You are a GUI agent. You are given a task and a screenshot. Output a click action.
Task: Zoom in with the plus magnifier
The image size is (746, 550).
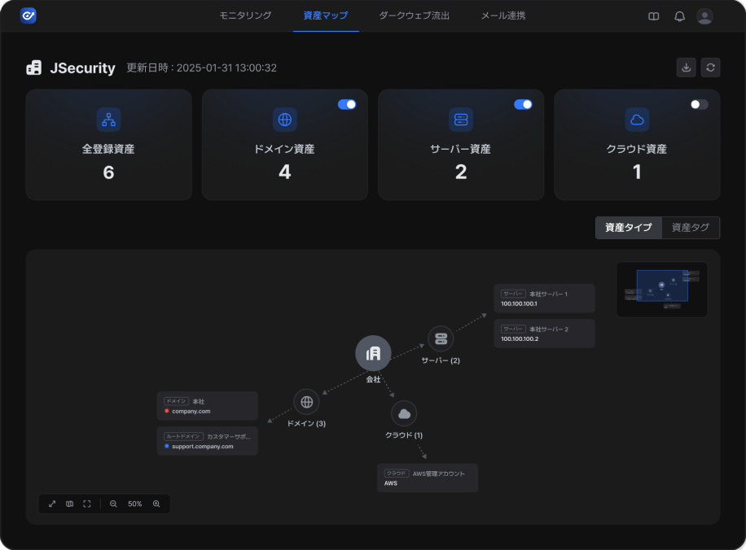(156, 504)
